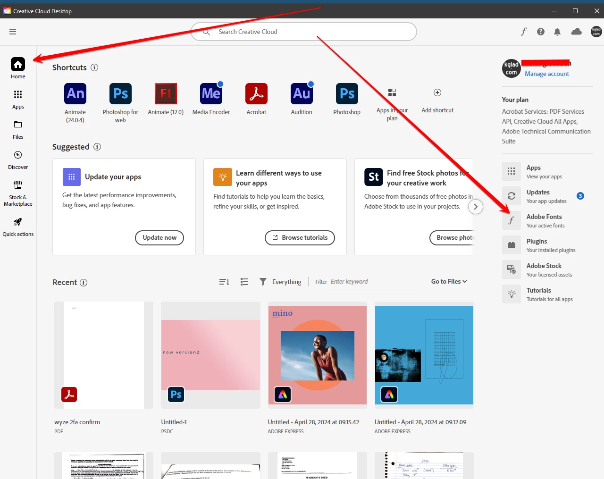This screenshot has width=604, height=479.
Task: Open Updates - Your app updates
Action: click(547, 196)
